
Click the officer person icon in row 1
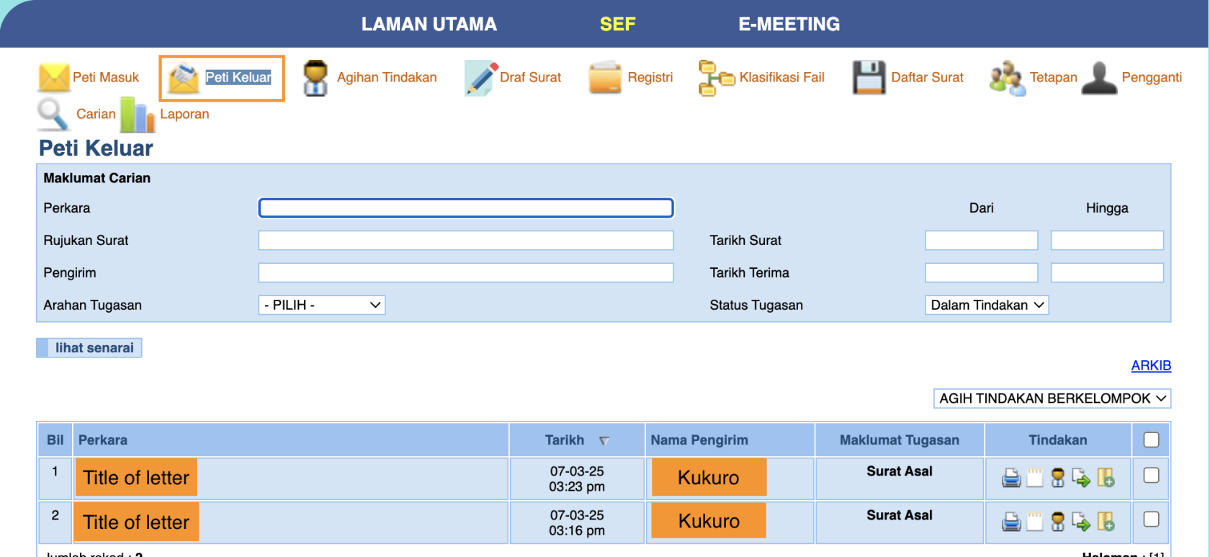1057,478
